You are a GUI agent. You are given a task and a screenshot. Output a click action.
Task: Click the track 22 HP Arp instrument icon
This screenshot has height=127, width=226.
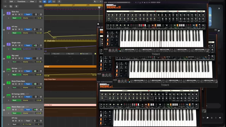[8, 28]
